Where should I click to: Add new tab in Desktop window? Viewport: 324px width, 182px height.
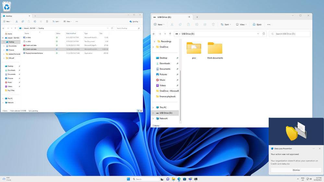coord(35,16)
